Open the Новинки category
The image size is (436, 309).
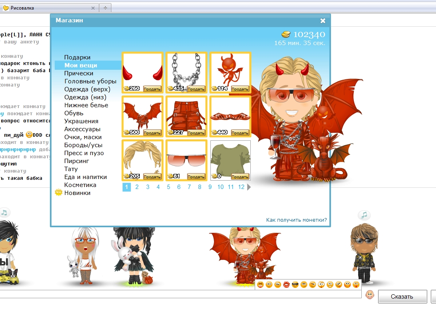(x=77, y=193)
